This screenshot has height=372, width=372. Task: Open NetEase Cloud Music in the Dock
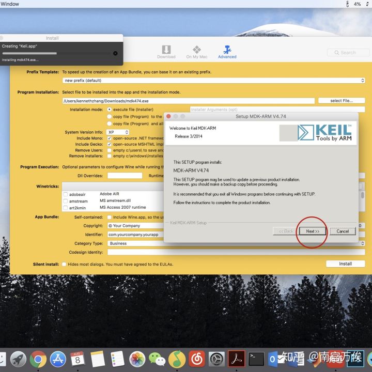tap(197, 359)
